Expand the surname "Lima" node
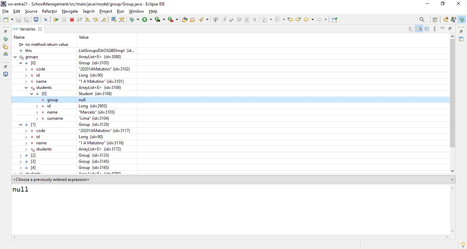The width and height of the screenshot is (467, 249). tap(37, 118)
